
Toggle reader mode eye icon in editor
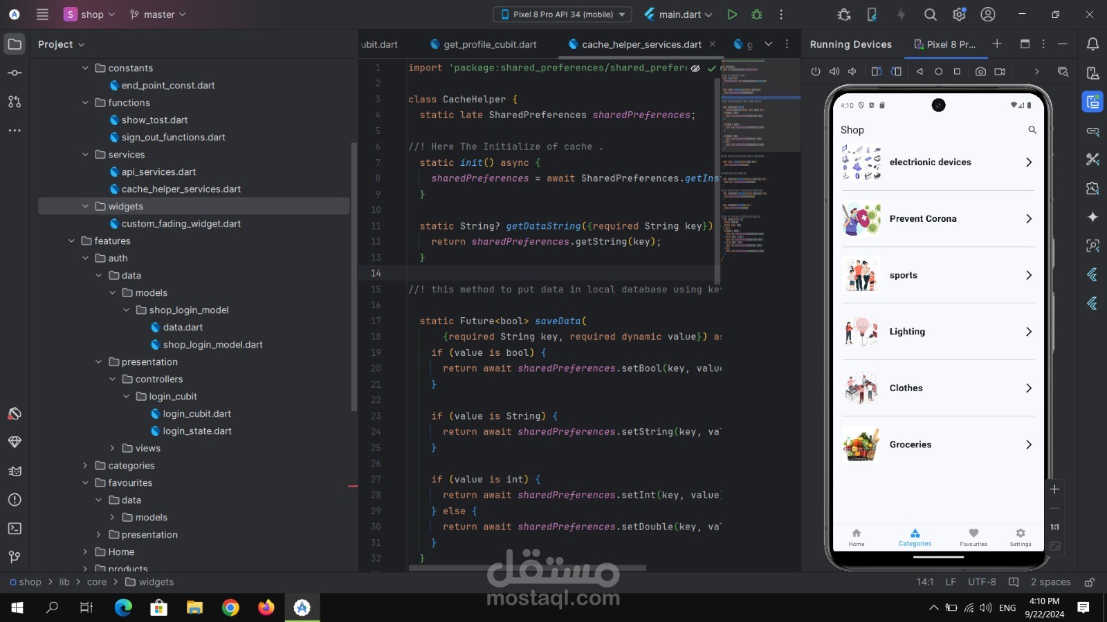tap(695, 68)
